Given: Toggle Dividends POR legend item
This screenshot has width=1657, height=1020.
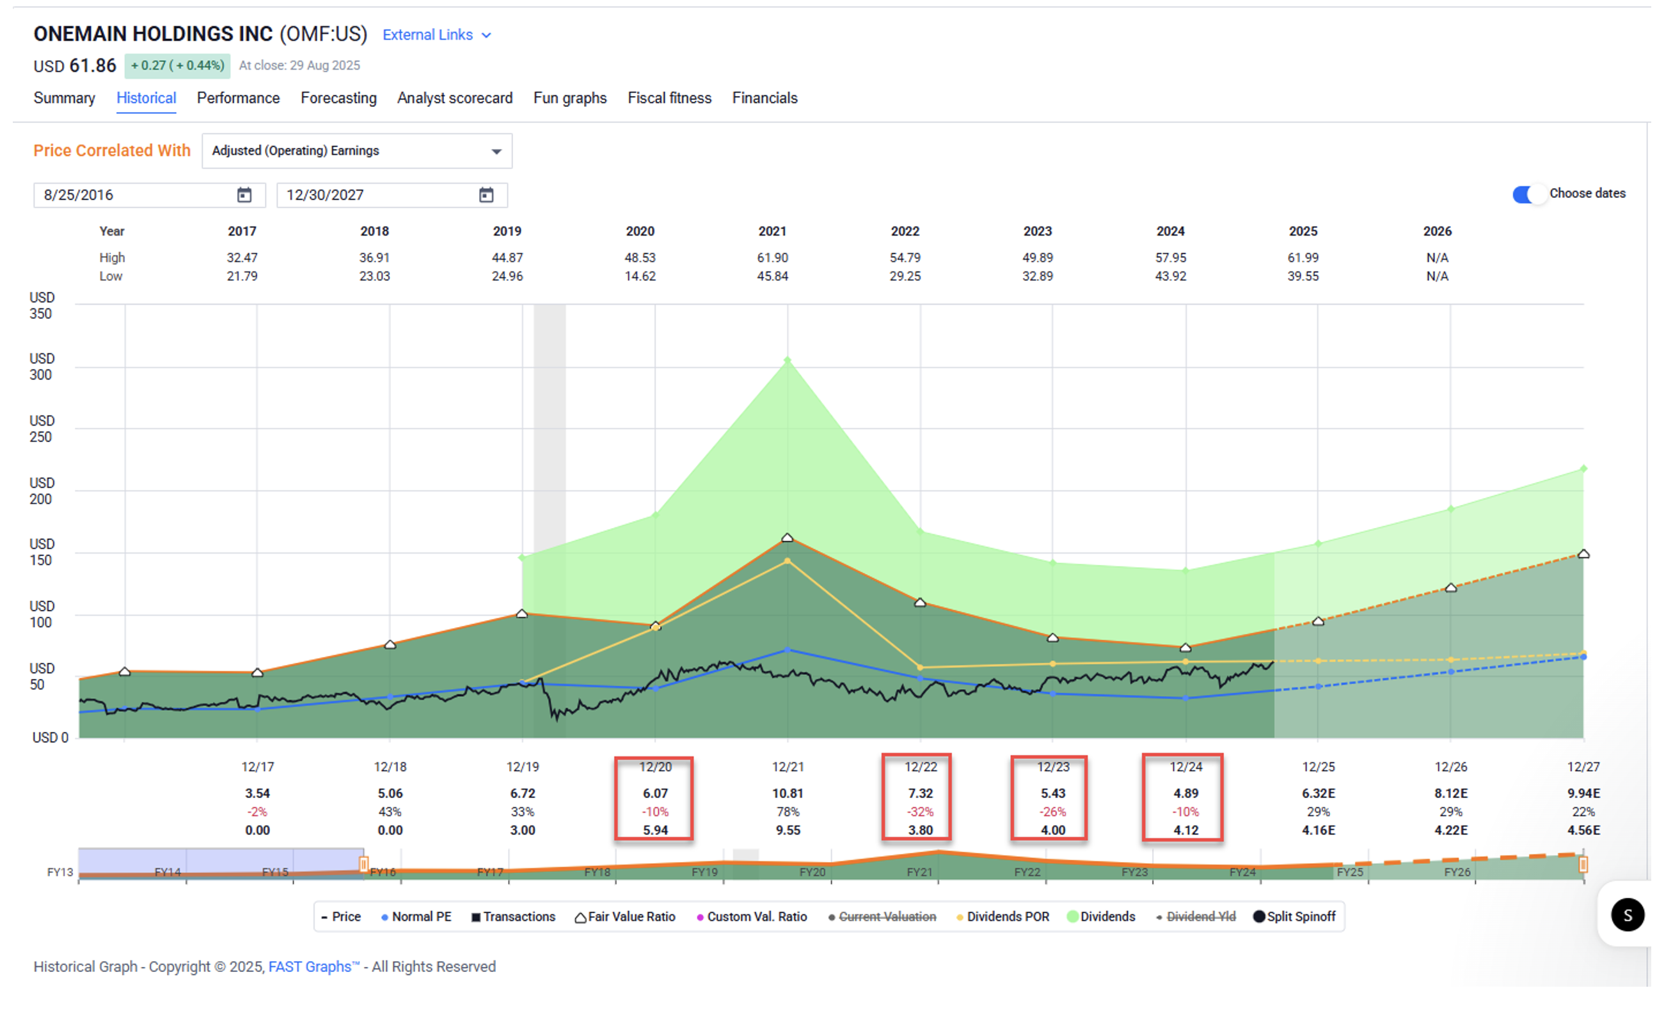Looking at the screenshot, I should pyautogui.click(x=1003, y=916).
